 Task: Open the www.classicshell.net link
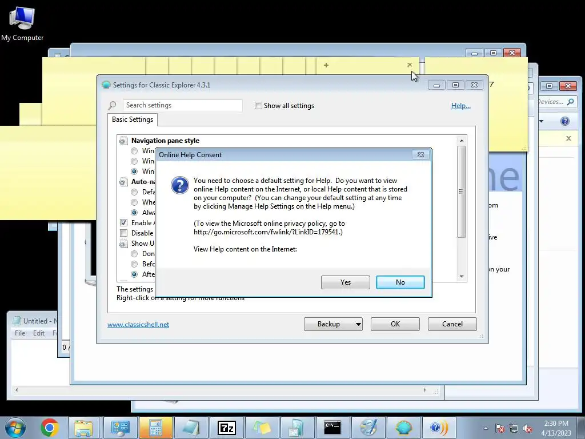138,325
